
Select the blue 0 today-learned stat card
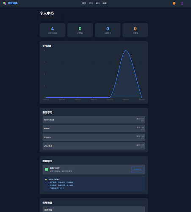click(108, 30)
